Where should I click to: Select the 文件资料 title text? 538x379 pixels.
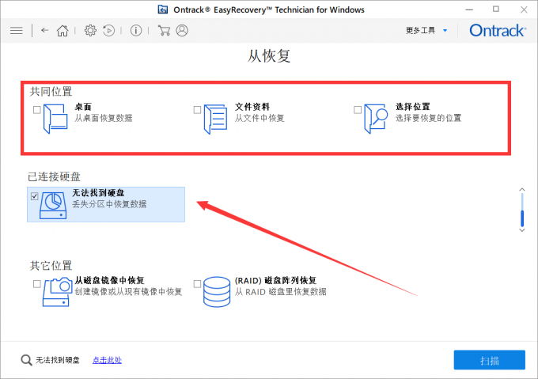click(252, 107)
